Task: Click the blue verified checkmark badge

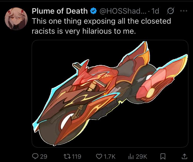Action: (x=93, y=11)
